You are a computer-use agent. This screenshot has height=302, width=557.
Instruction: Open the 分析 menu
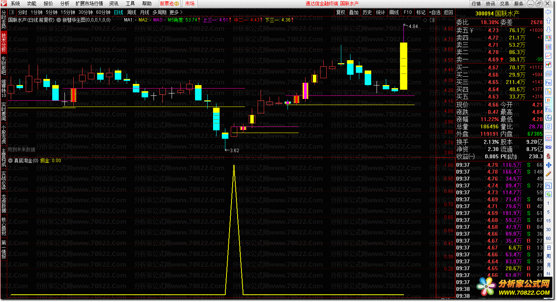pos(65,3)
